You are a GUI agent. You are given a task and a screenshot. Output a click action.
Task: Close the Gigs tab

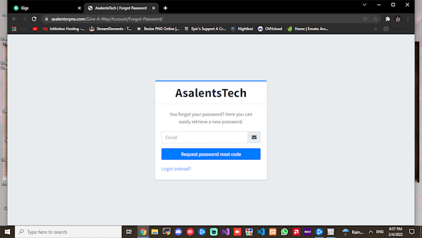click(79, 8)
